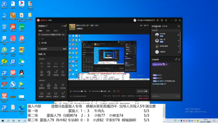Click the stream cover thumbnail
The height and width of the screenshot is (123, 218).
tap(72, 27)
